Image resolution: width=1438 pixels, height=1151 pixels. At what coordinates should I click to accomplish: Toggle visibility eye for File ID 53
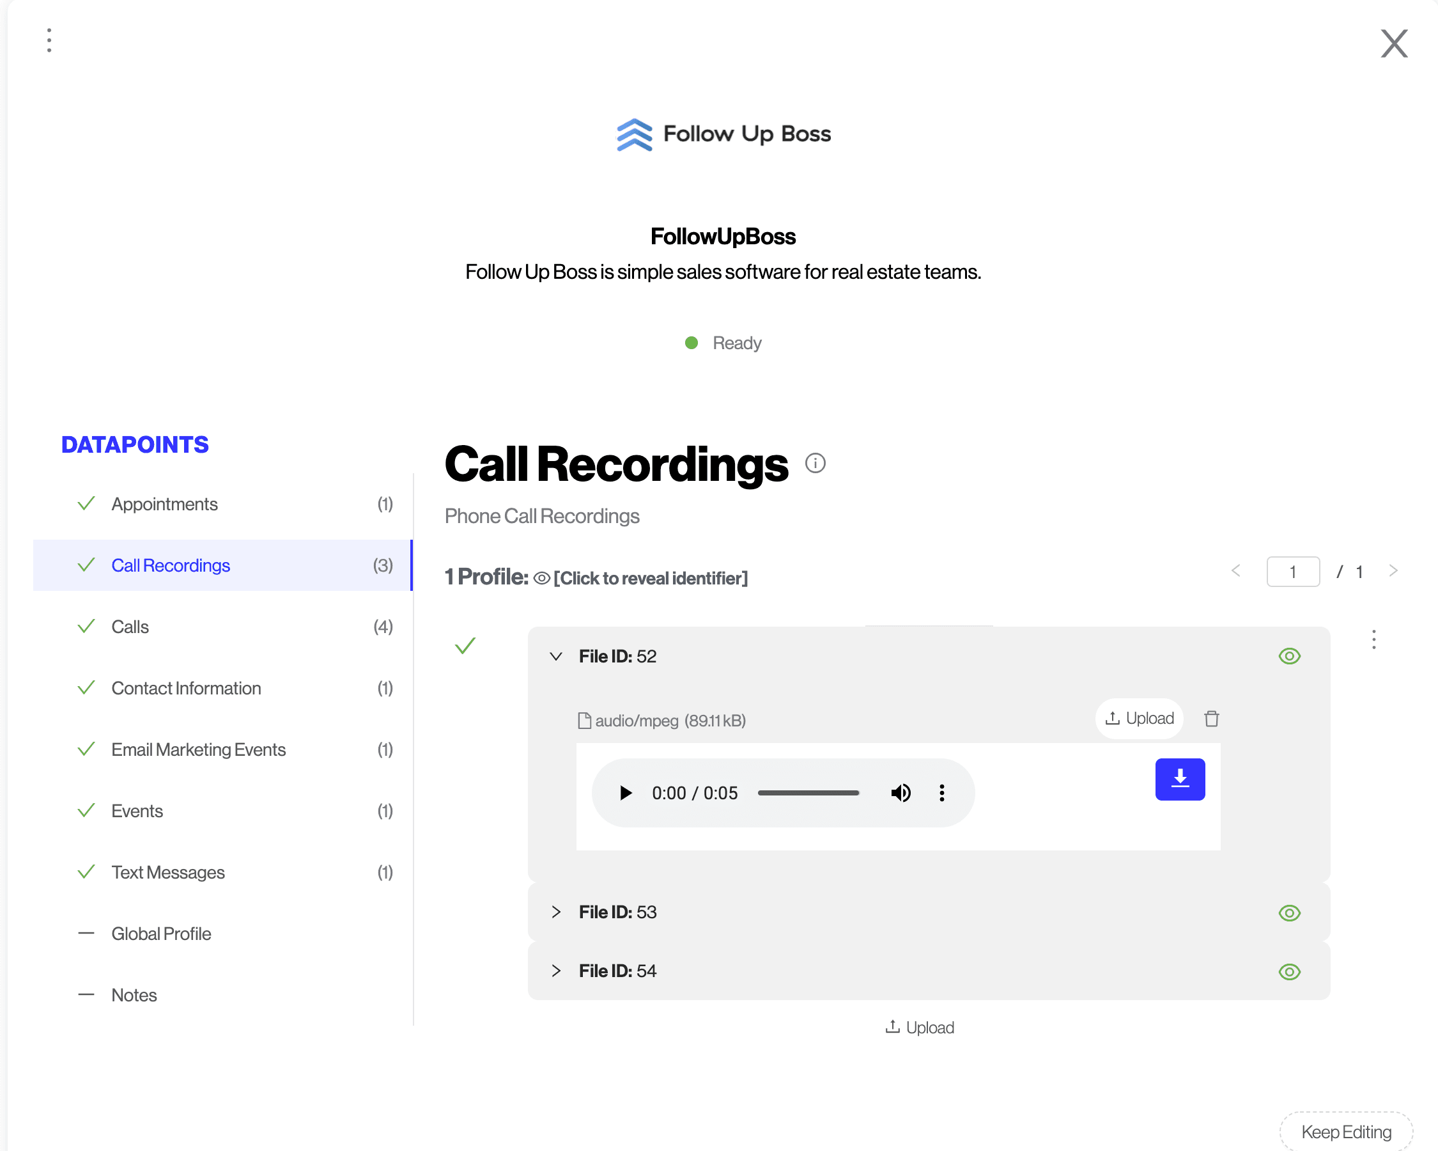click(x=1288, y=912)
